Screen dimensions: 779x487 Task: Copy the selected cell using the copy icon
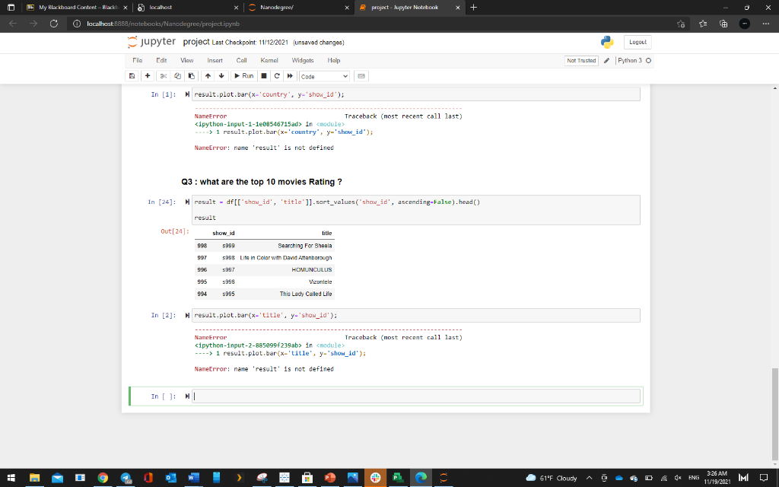click(177, 75)
